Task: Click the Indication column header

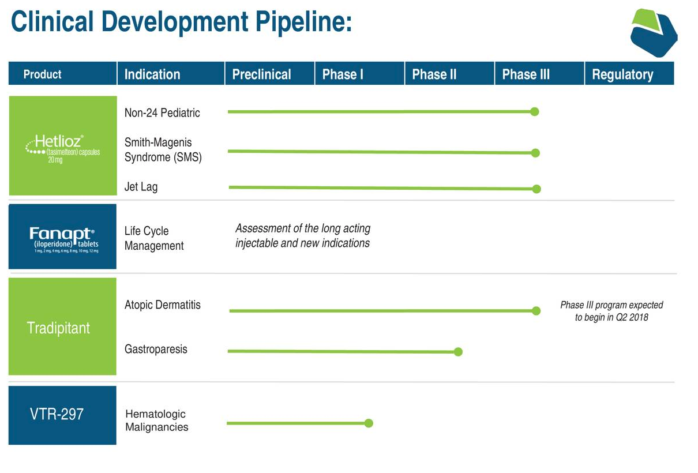Action: pyautogui.click(x=171, y=74)
